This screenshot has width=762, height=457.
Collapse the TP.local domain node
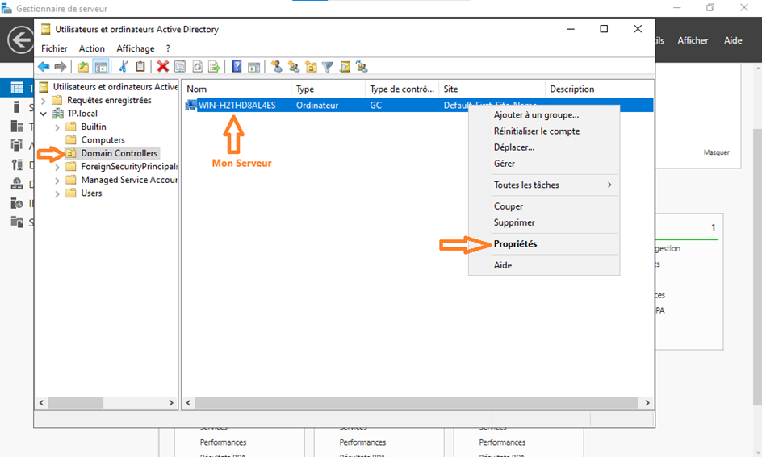pyautogui.click(x=44, y=114)
